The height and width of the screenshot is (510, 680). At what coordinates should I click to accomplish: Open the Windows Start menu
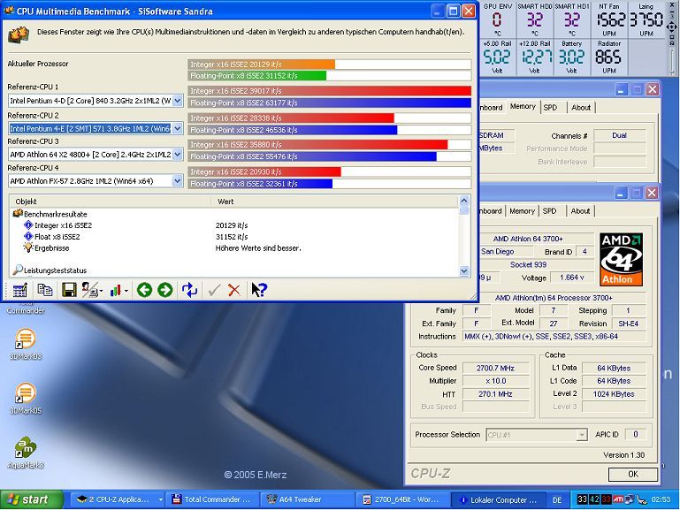32,499
